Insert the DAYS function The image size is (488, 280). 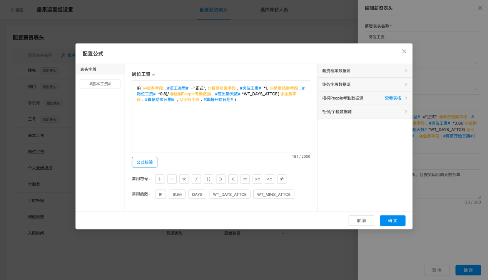coord(197,194)
